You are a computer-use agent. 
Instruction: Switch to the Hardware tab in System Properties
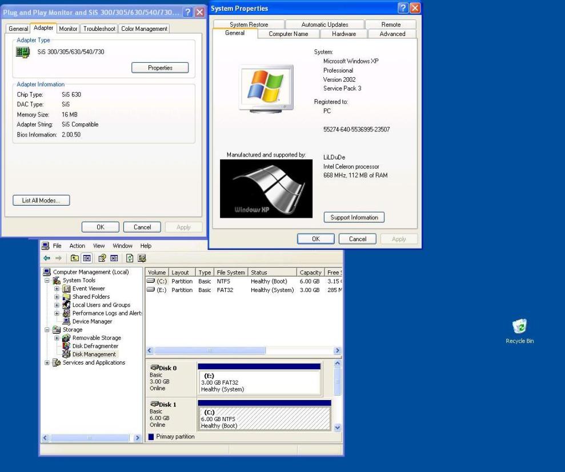(x=343, y=34)
